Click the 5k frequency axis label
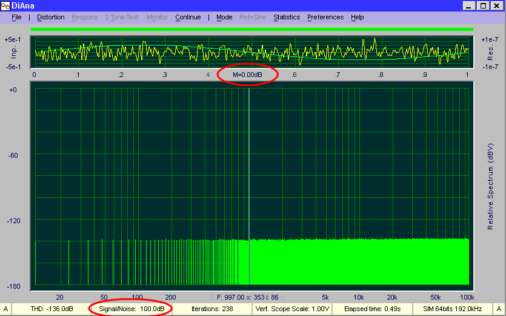The height and width of the screenshot is (316, 506). click(325, 297)
